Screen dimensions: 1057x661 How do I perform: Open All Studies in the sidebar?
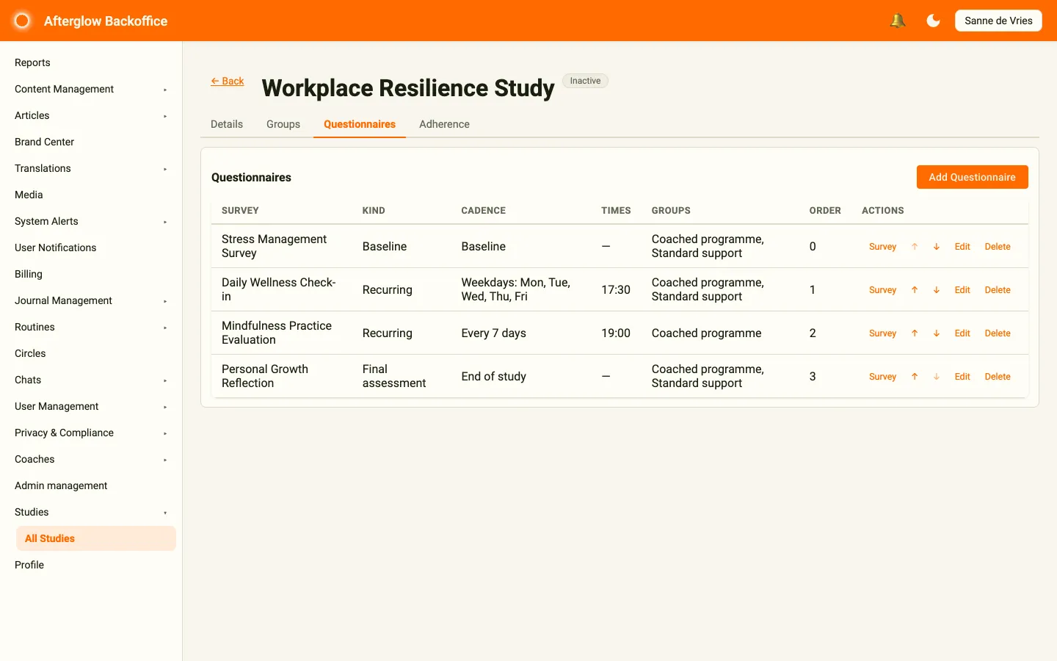click(96, 538)
